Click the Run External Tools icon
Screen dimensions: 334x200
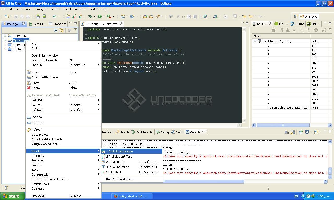(x=109, y=16)
